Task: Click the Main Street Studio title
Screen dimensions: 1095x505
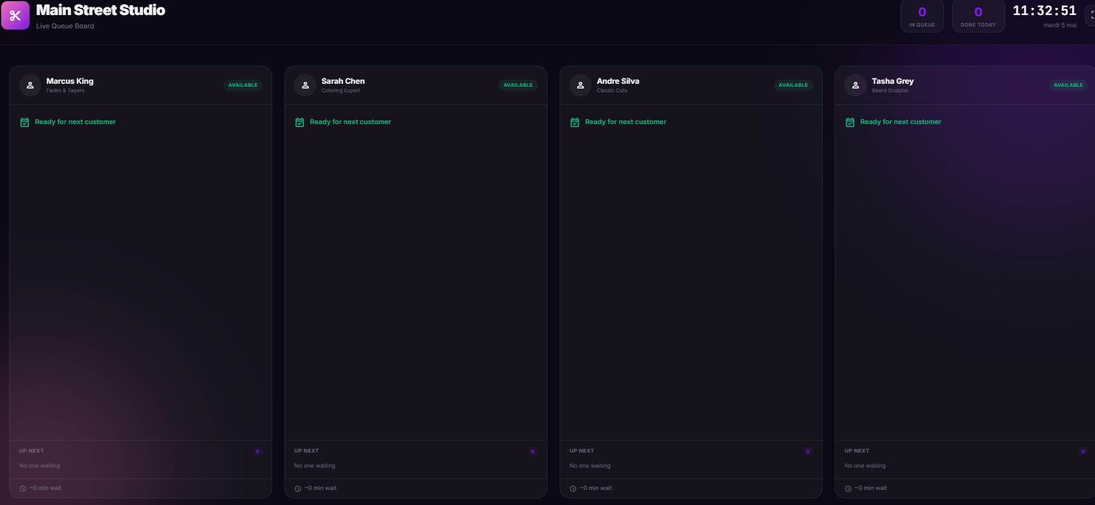Action: (101, 10)
